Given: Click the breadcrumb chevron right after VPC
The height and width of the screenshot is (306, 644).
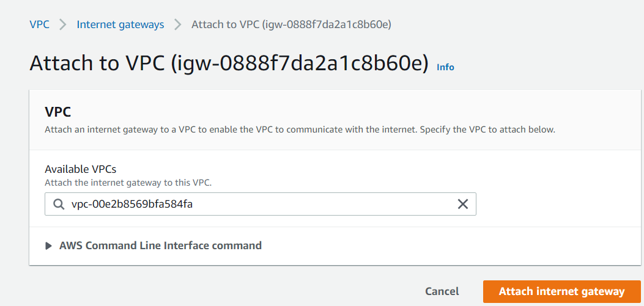Looking at the screenshot, I should click(62, 25).
